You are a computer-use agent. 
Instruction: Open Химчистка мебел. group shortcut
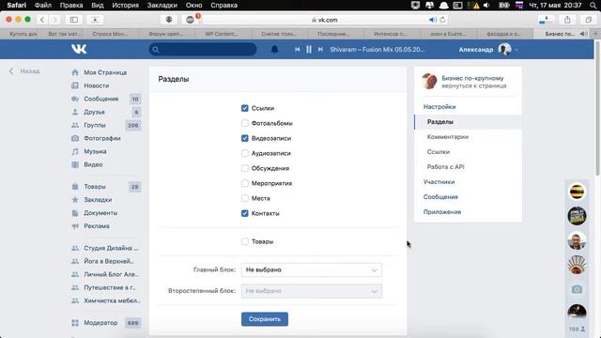tap(112, 300)
